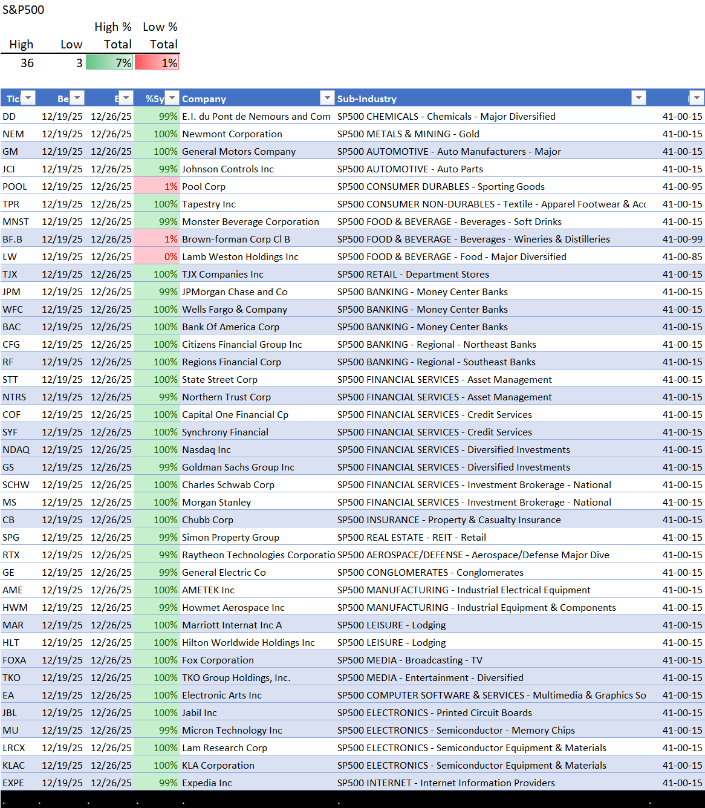The width and height of the screenshot is (705, 808).
Task: Open the Company column filter dropdown
Action: tap(327, 98)
